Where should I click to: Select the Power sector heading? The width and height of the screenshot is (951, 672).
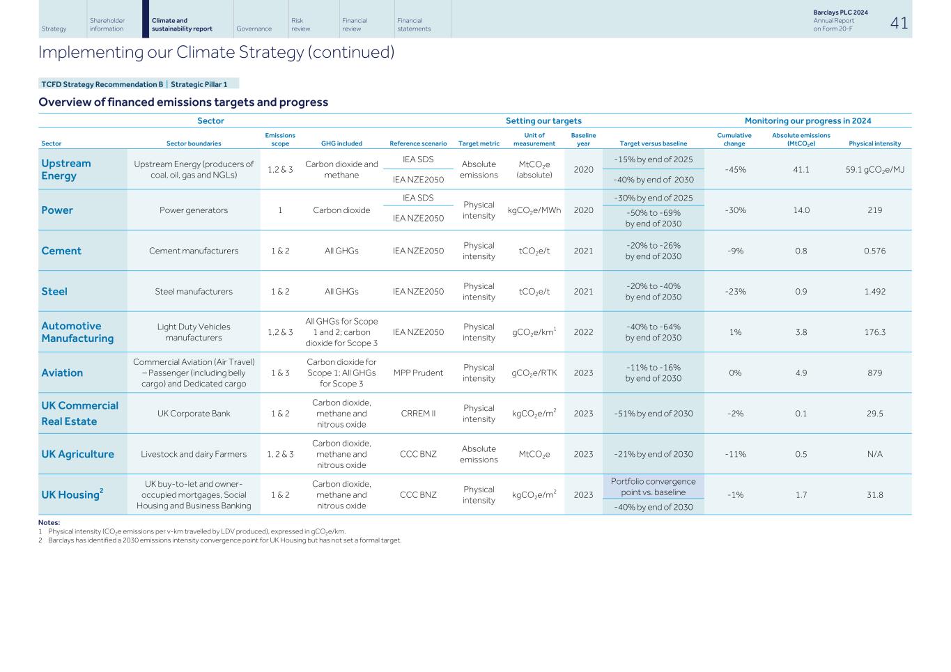click(x=57, y=210)
